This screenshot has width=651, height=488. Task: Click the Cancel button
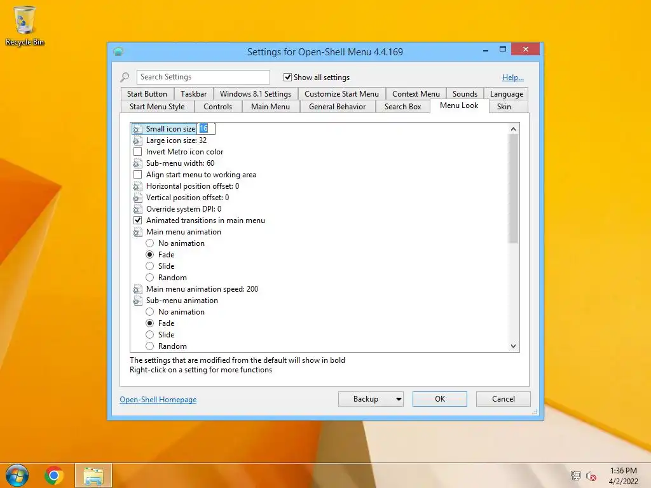504,399
